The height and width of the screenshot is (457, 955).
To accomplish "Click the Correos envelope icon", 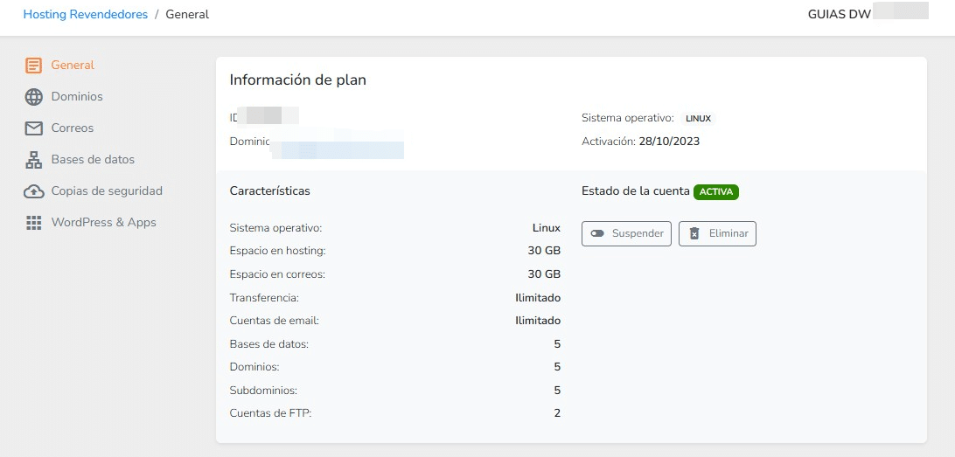I will (x=33, y=128).
